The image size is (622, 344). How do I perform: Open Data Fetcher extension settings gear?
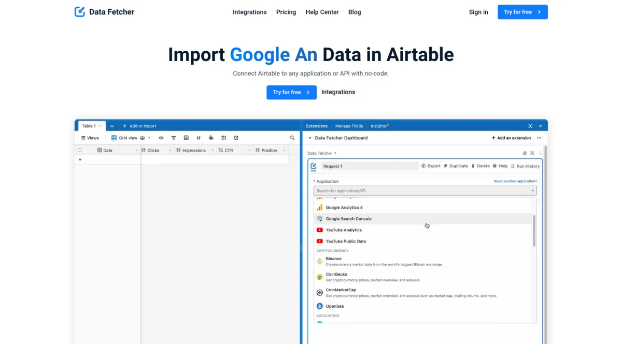[x=525, y=153]
